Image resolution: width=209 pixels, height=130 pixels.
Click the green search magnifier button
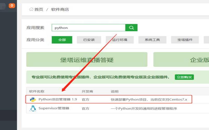[x=131, y=28]
